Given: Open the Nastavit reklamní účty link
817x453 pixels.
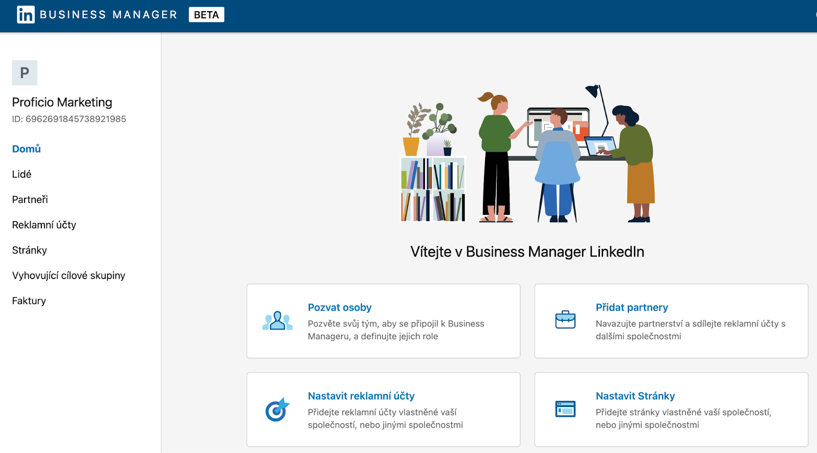Looking at the screenshot, I should tap(361, 396).
